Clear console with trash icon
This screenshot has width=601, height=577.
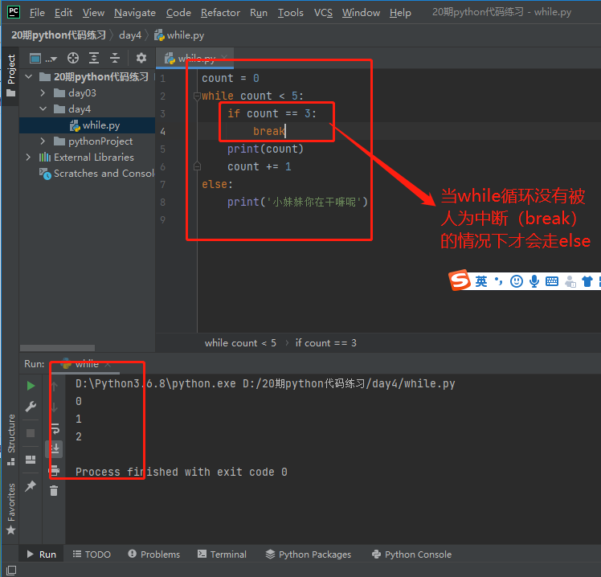pos(54,491)
